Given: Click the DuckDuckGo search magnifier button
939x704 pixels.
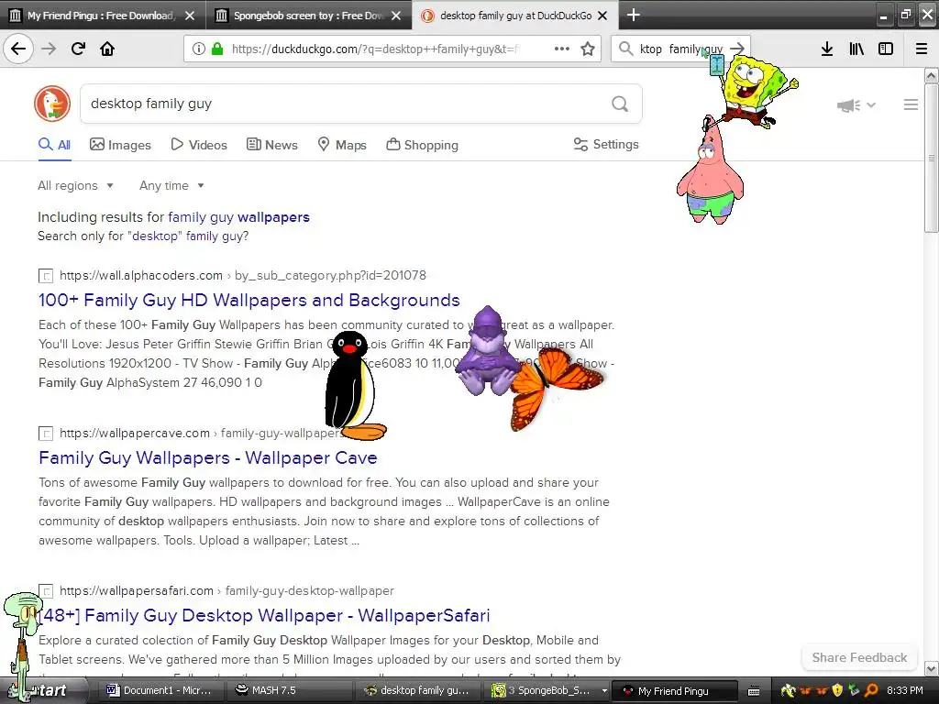Looking at the screenshot, I should pyautogui.click(x=620, y=104).
